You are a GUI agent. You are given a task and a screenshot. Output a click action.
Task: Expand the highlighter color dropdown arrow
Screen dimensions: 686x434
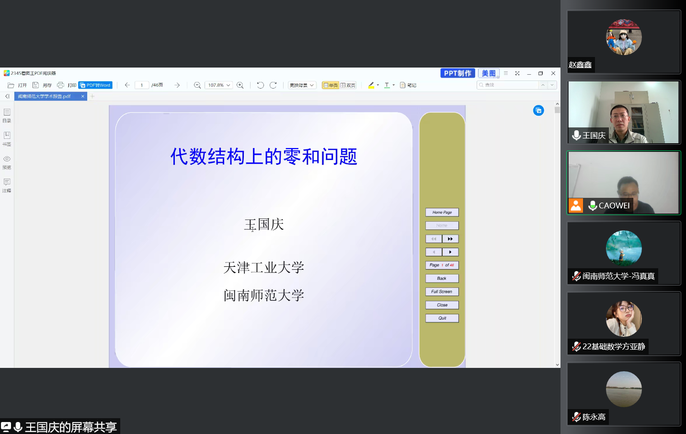(378, 85)
